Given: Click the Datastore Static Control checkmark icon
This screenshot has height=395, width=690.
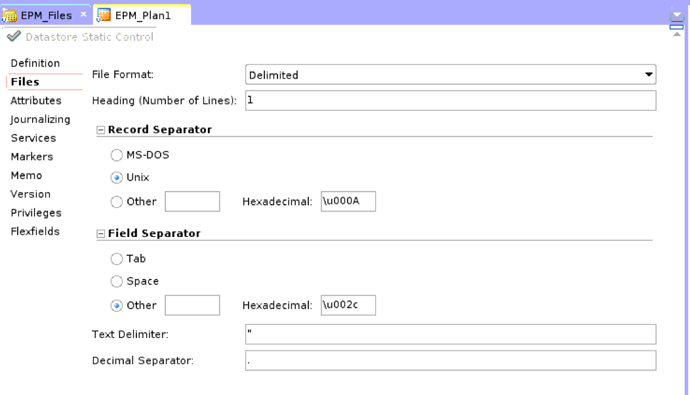Looking at the screenshot, I should 14,37.
